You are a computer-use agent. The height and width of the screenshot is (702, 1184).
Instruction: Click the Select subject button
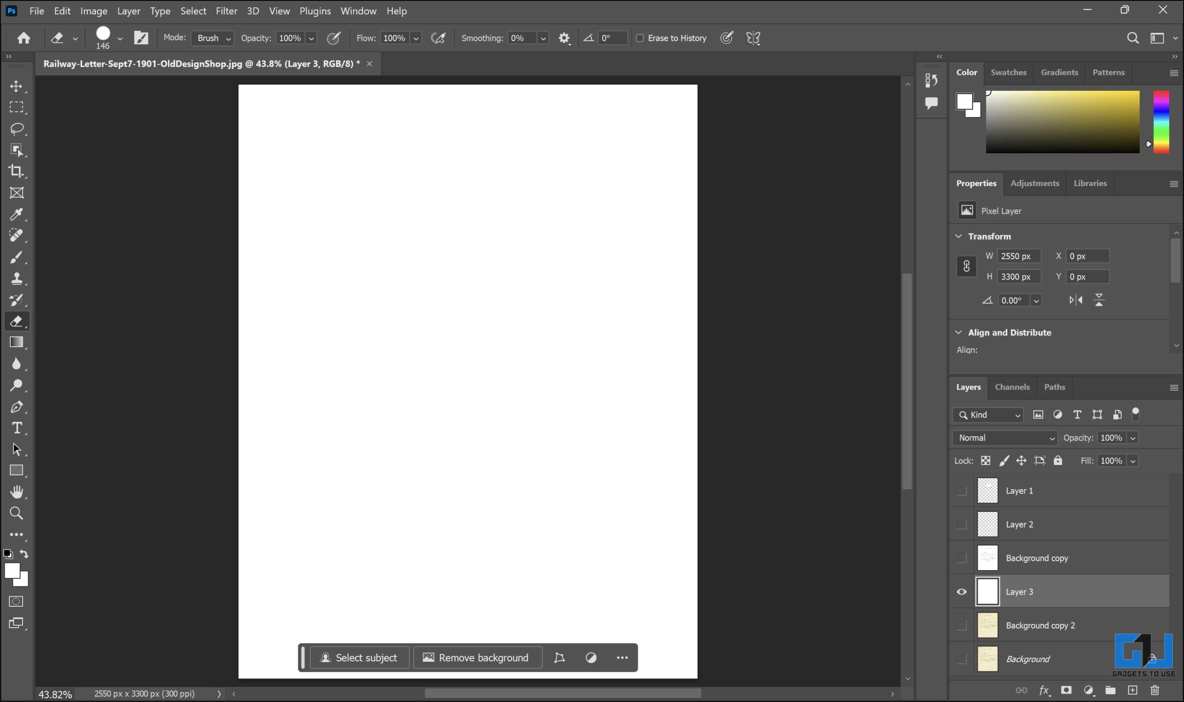point(359,658)
